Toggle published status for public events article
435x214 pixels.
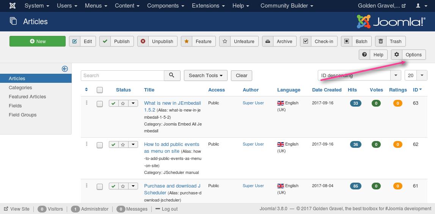pyautogui.click(x=113, y=144)
